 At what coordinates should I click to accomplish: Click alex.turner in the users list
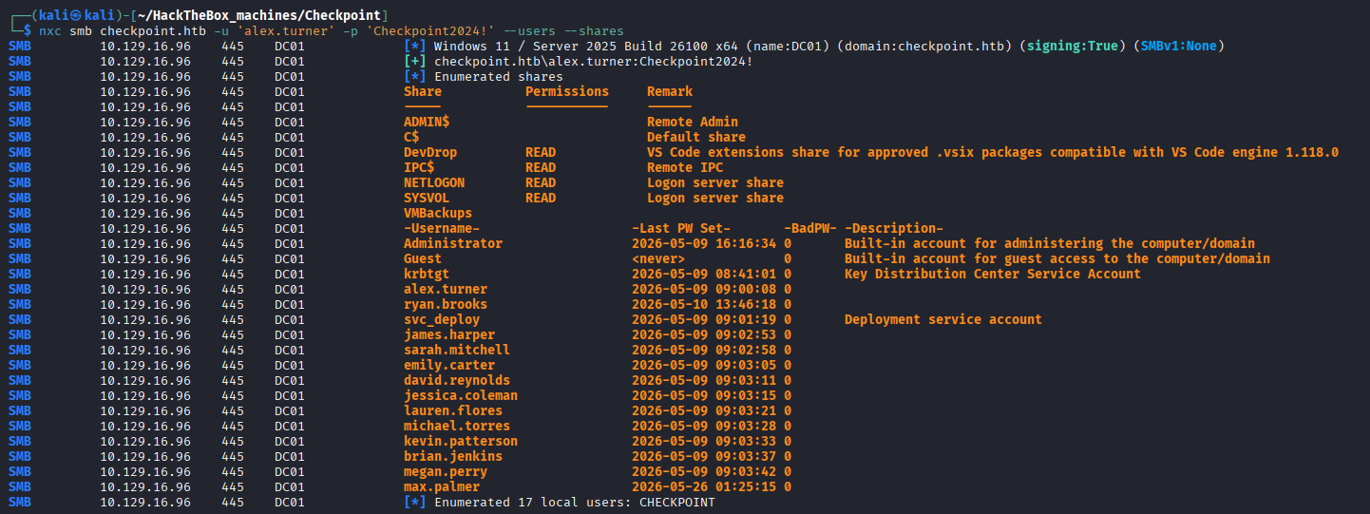tap(446, 289)
